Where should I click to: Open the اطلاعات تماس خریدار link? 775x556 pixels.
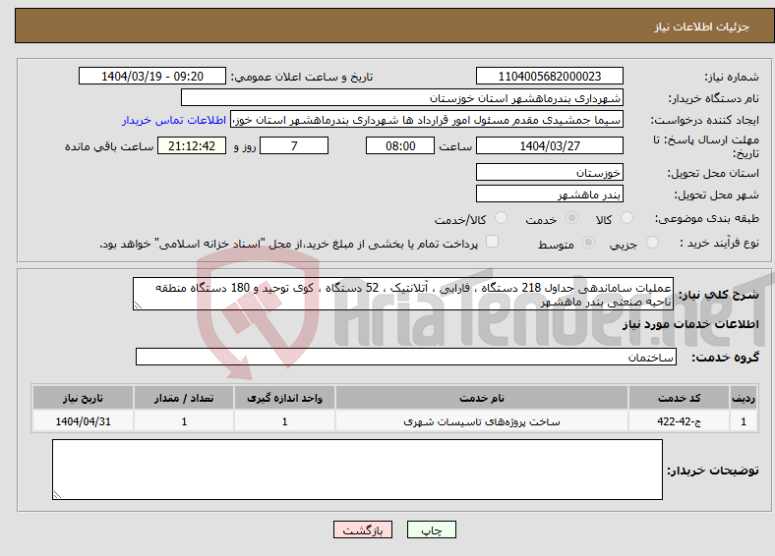point(174,120)
